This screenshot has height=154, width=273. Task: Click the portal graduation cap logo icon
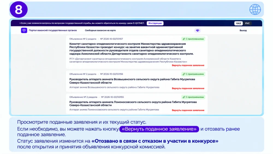tap(24, 30)
